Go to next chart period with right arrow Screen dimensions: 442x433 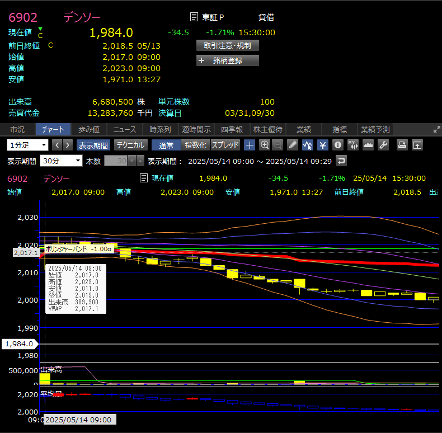click(x=68, y=145)
